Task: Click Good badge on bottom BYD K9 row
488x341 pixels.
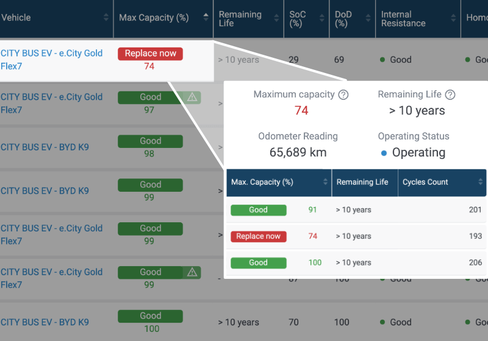Action: coord(150,316)
